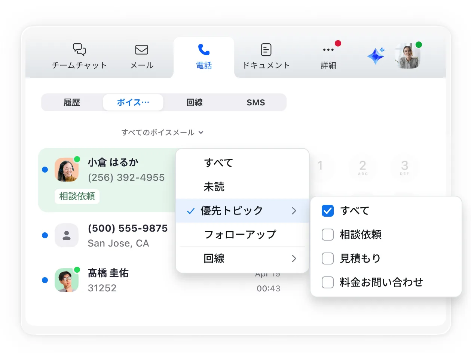Select 未読 from the filter menu
Screen dimensions: 471x353
(214, 187)
